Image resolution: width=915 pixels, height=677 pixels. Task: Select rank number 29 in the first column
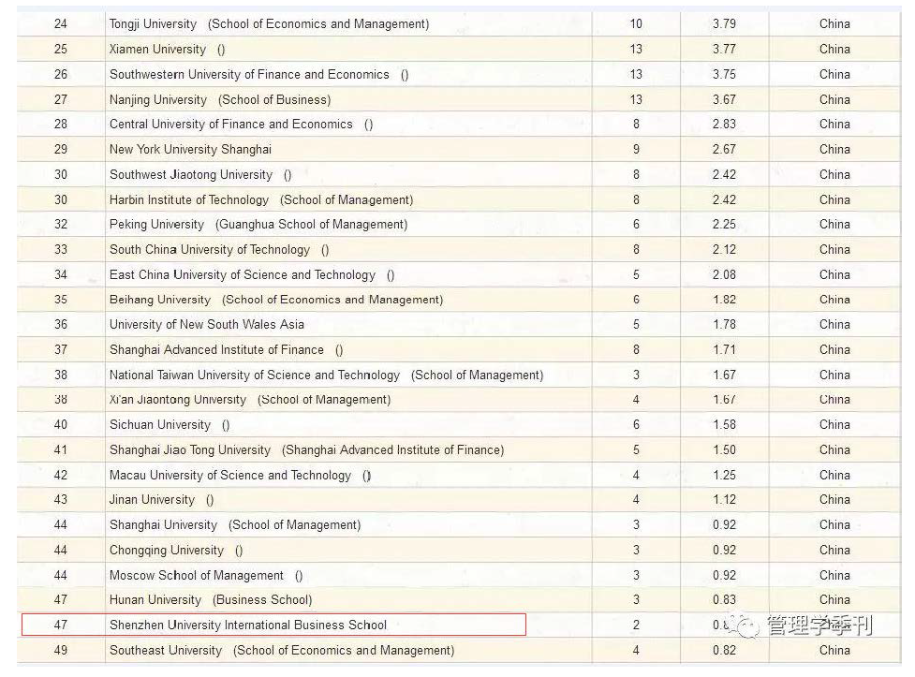(61, 149)
